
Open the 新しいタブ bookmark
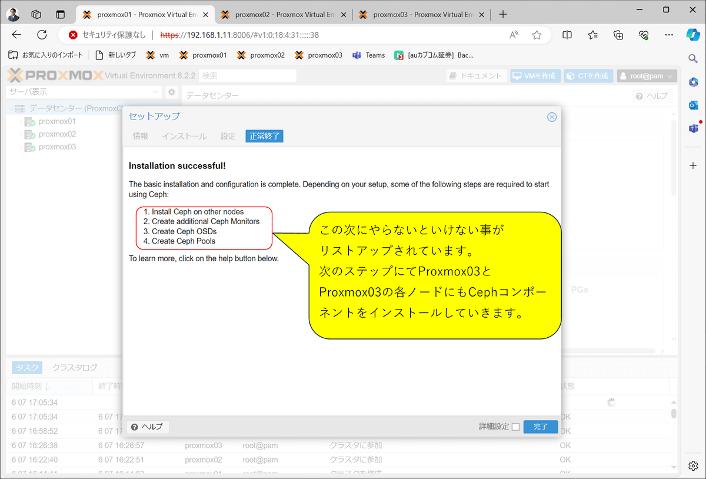(x=116, y=55)
